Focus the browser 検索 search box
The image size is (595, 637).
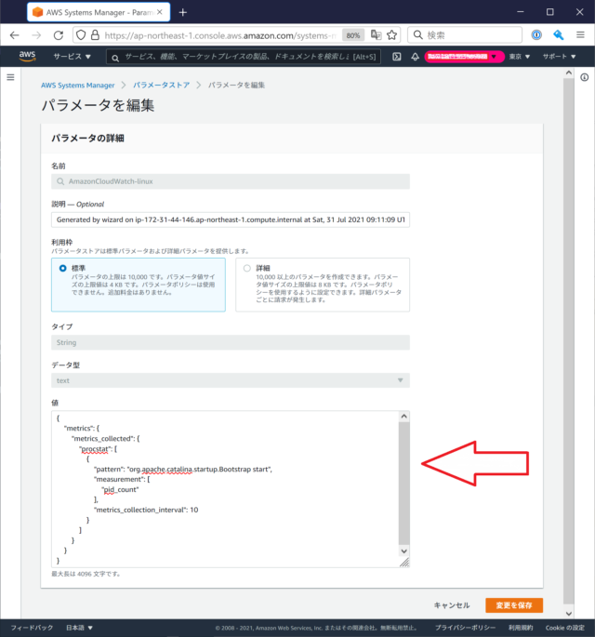(465, 35)
